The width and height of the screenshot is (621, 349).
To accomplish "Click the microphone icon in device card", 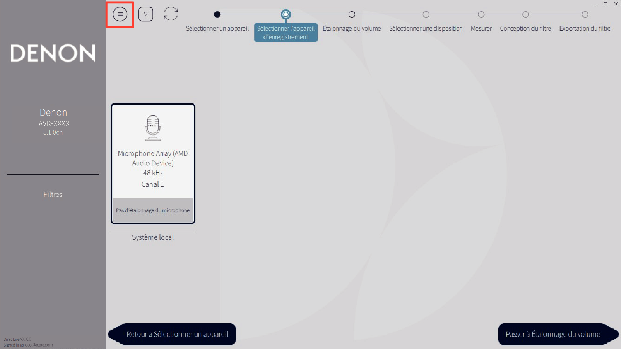I will coord(153,128).
